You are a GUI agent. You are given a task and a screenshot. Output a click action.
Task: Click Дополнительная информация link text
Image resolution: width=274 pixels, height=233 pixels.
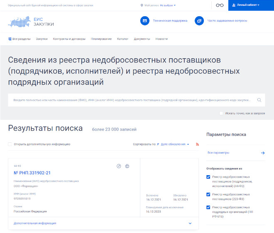pyautogui.click(x=35, y=223)
